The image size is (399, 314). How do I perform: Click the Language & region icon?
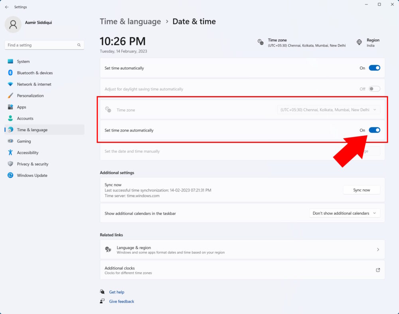pos(108,249)
